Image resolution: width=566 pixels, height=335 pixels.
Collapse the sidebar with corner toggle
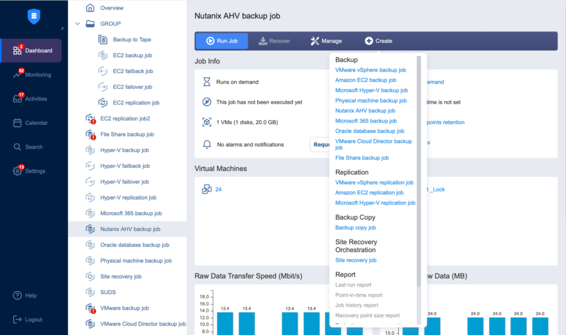(x=62, y=29)
